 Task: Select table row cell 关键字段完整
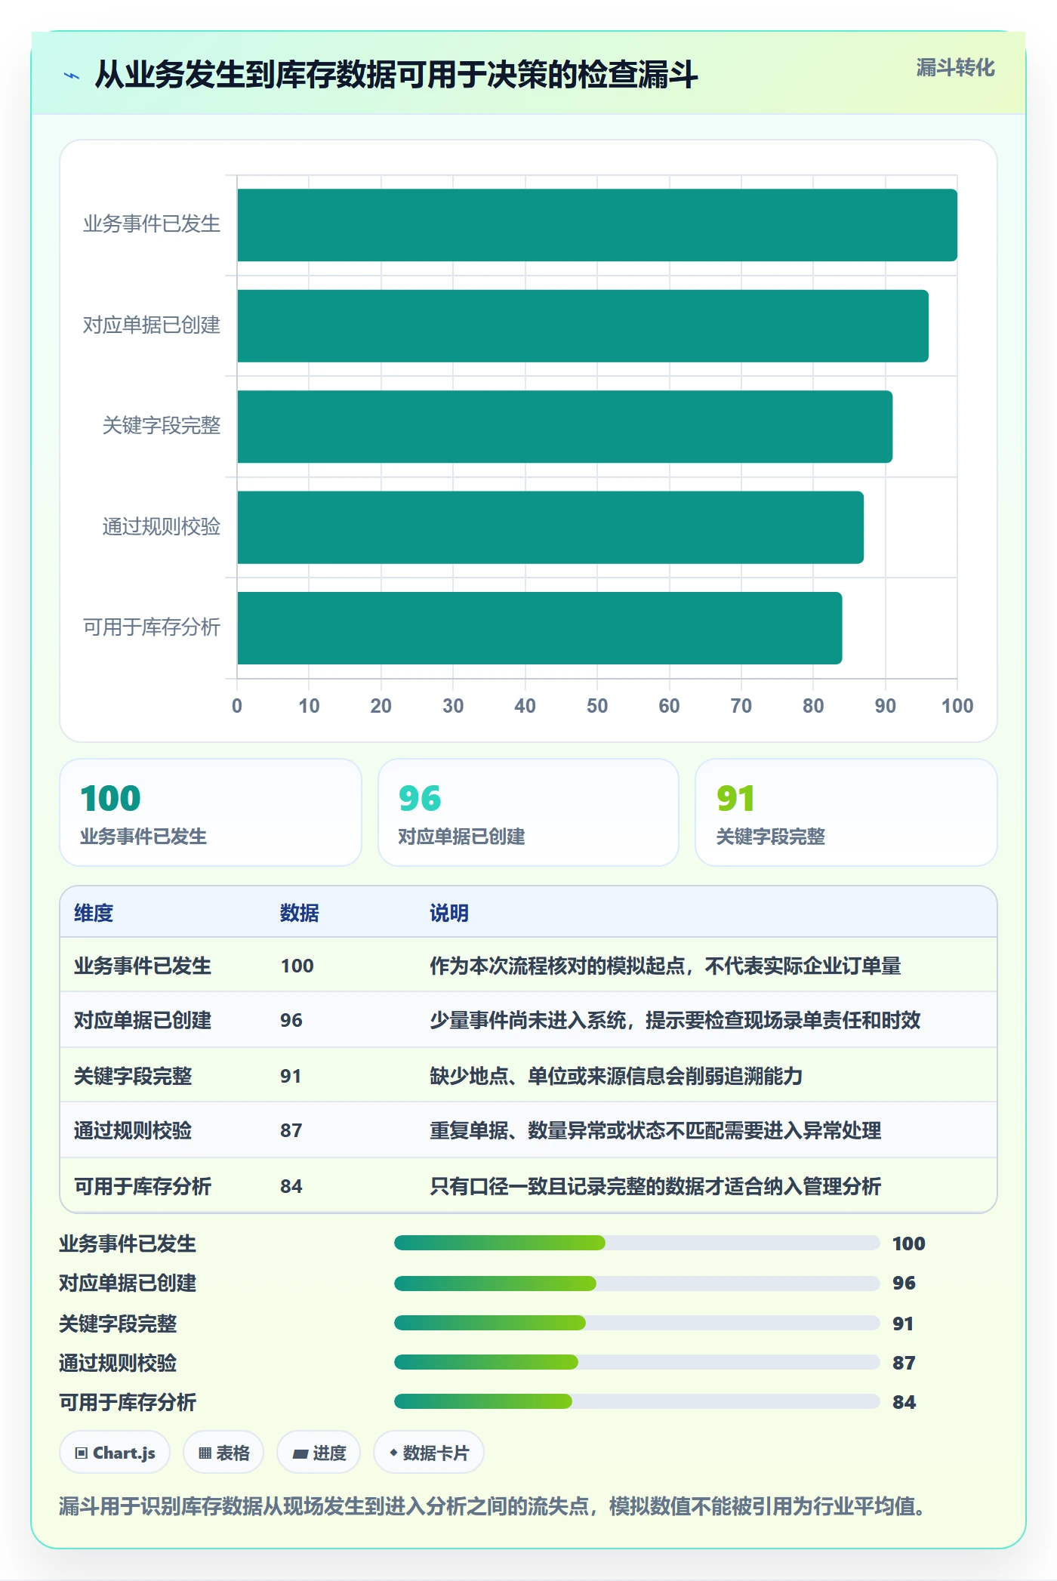133,1076
